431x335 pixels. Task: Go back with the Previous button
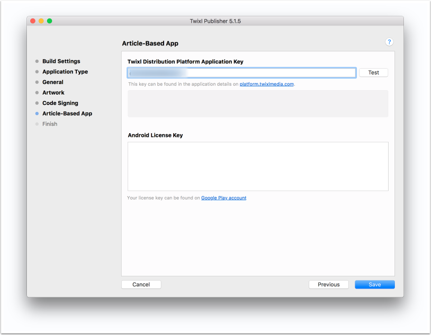328,284
